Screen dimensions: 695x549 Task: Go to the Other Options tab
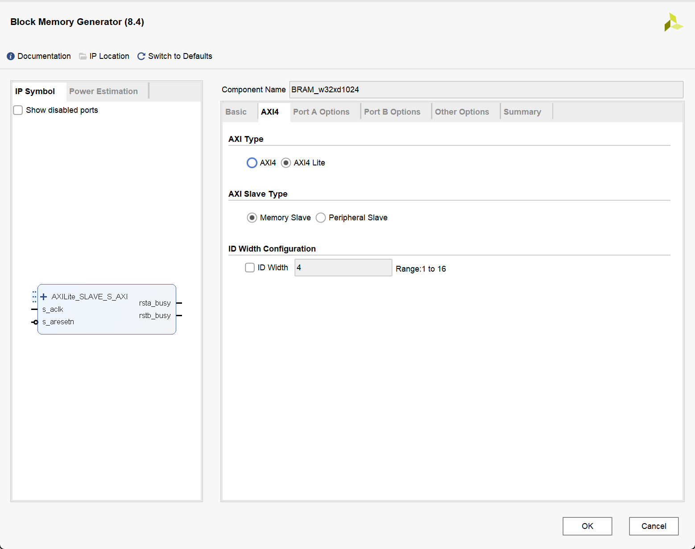(x=462, y=112)
